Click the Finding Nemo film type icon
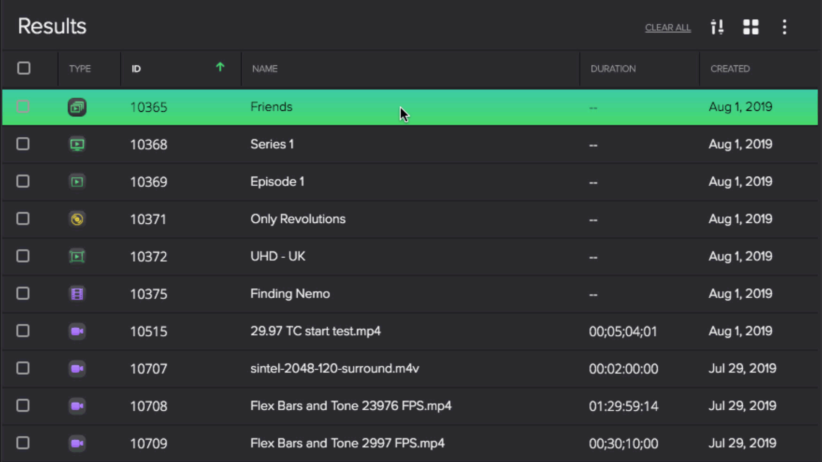Image resolution: width=822 pixels, height=462 pixels. [x=77, y=294]
